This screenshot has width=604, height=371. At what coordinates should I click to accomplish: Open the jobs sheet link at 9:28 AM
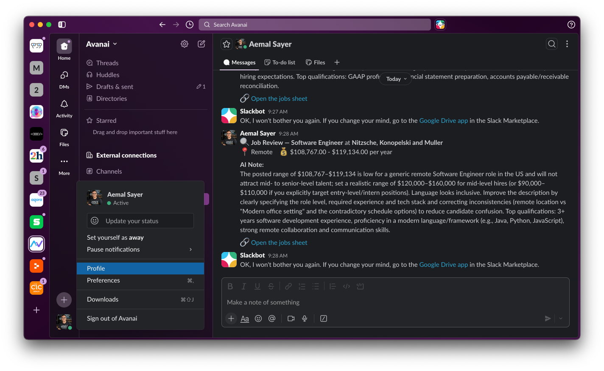point(279,243)
